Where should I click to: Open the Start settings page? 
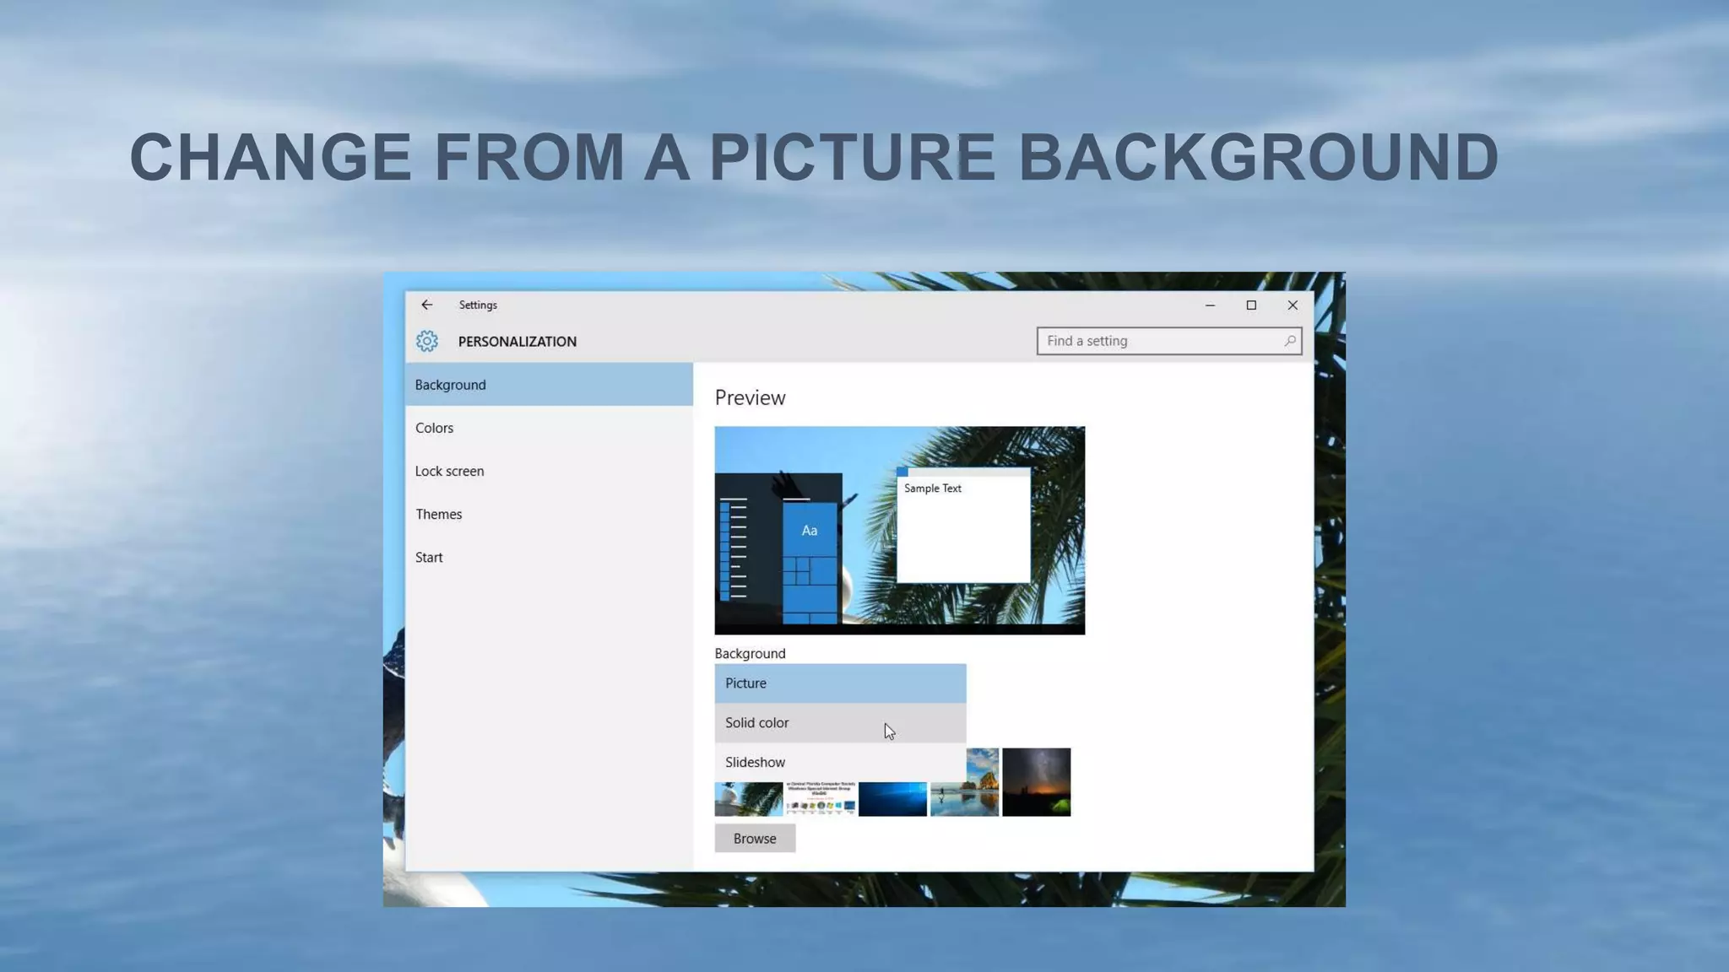(429, 557)
